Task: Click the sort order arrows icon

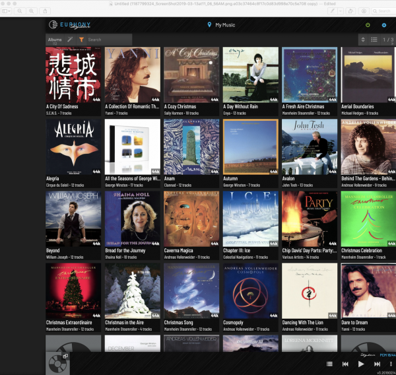Action: [x=363, y=40]
